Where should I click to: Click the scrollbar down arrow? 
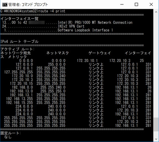156,139
